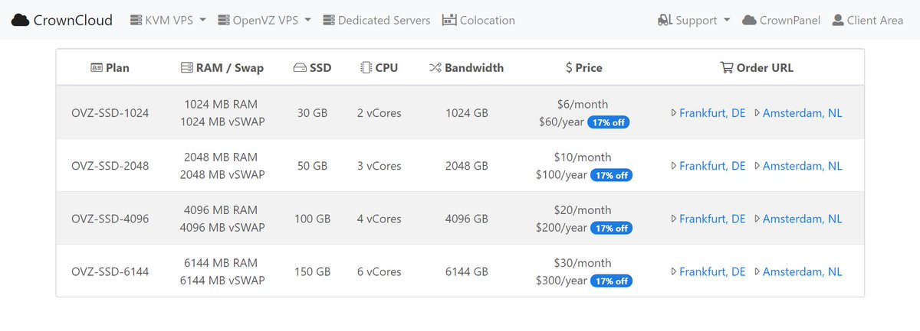
Task: Expand the KVM VPS dropdown arrow
Action: click(x=202, y=20)
